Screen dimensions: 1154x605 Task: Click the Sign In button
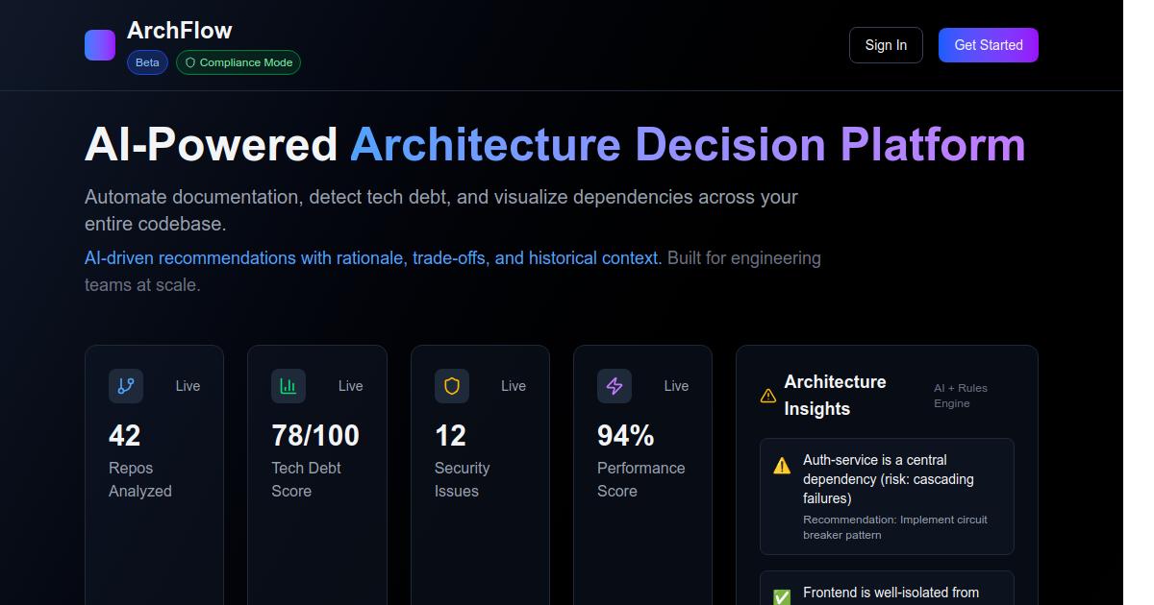tap(885, 44)
